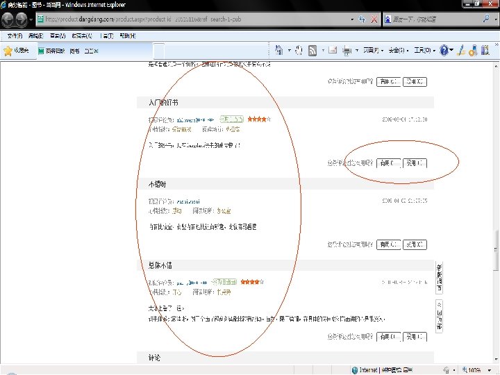Image resolution: width=500 pixels, height=375 pixels.
Task: Open the 安全(S) command bar menu
Action: pyautogui.click(x=399, y=50)
